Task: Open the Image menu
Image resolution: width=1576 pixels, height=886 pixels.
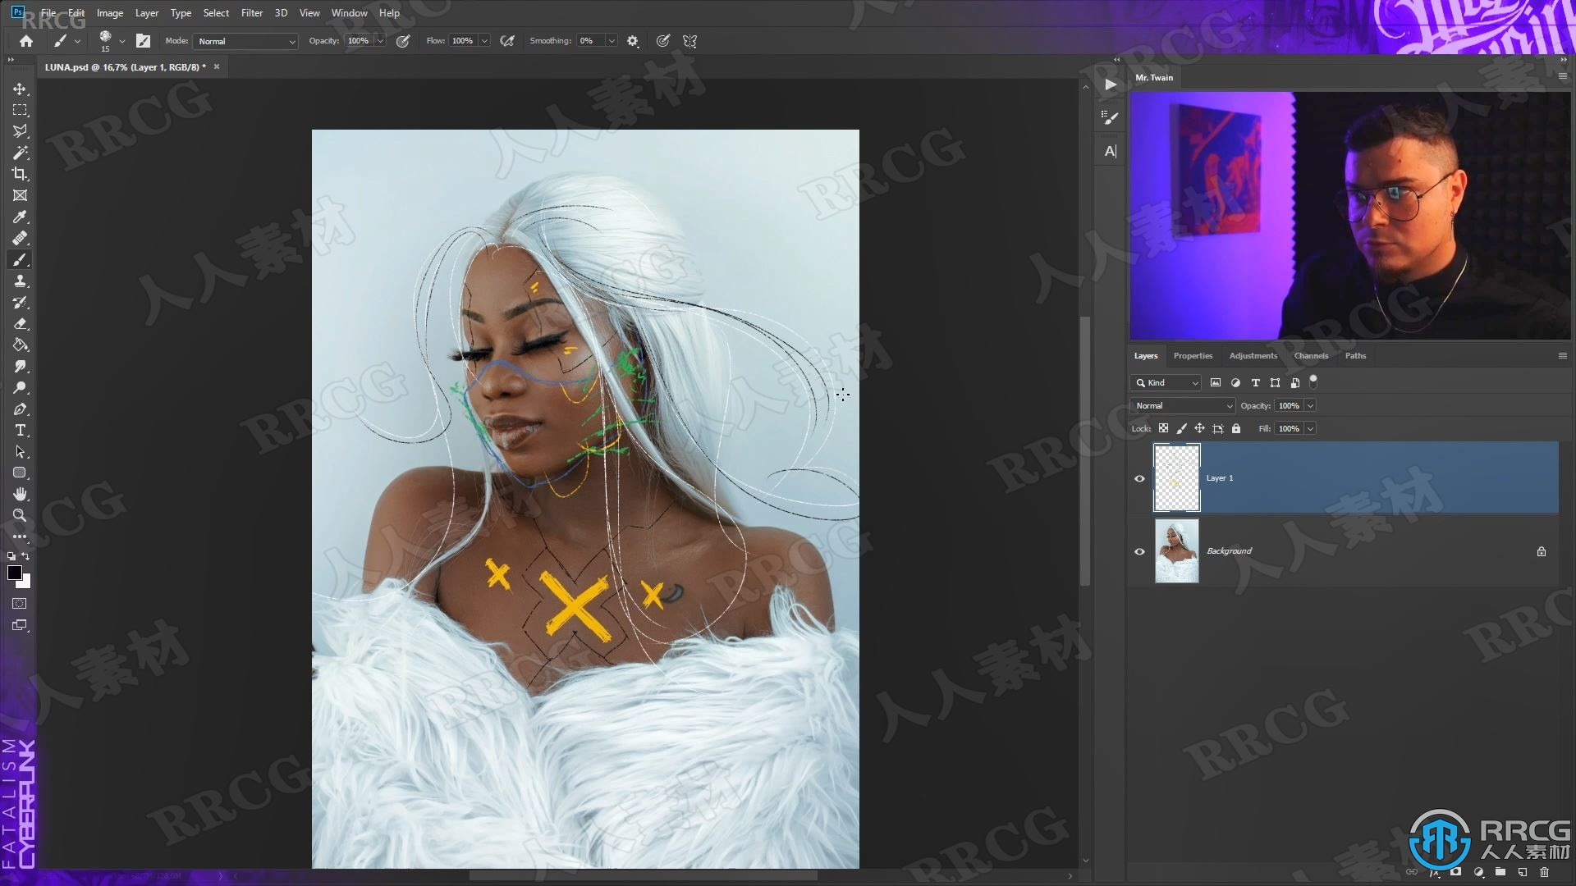Action: [110, 12]
